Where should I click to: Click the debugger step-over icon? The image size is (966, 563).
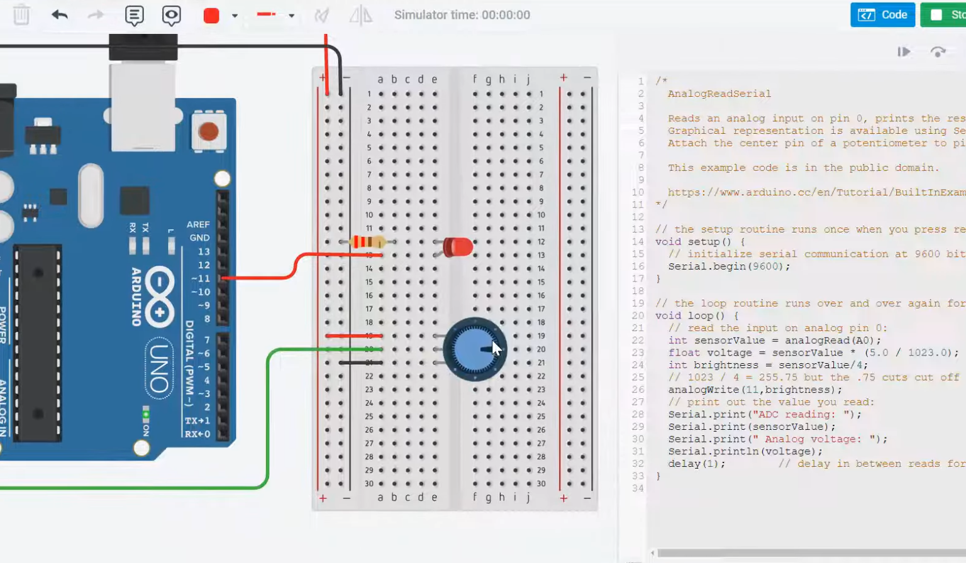pos(938,52)
